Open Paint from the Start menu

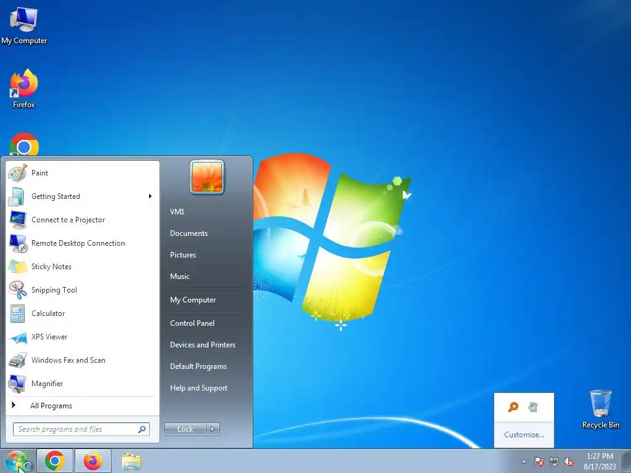pos(83,173)
